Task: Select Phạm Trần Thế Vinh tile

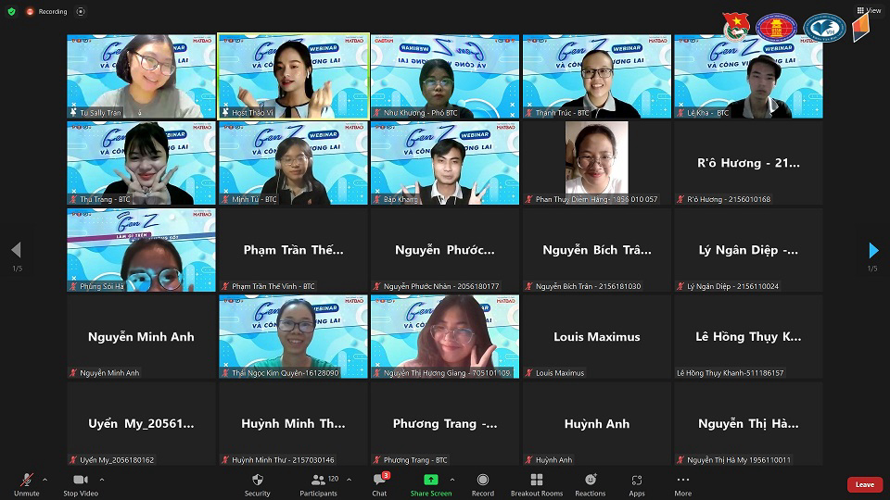Action: 294,250
